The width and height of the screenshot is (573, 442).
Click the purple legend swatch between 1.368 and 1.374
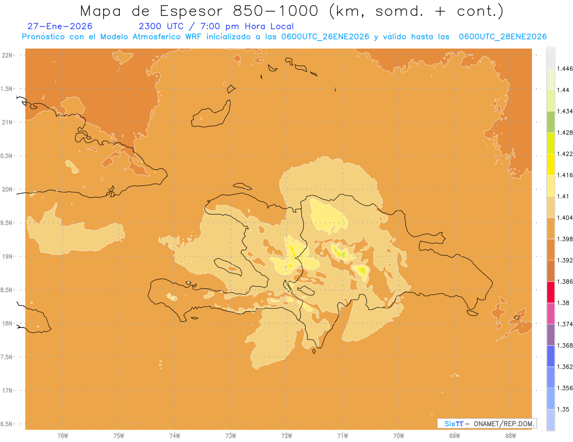pyautogui.click(x=551, y=335)
